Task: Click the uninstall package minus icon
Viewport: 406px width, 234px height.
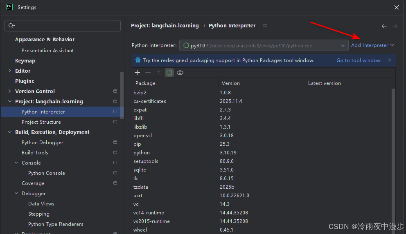Action: pyautogui.click(x=148, y=73)
